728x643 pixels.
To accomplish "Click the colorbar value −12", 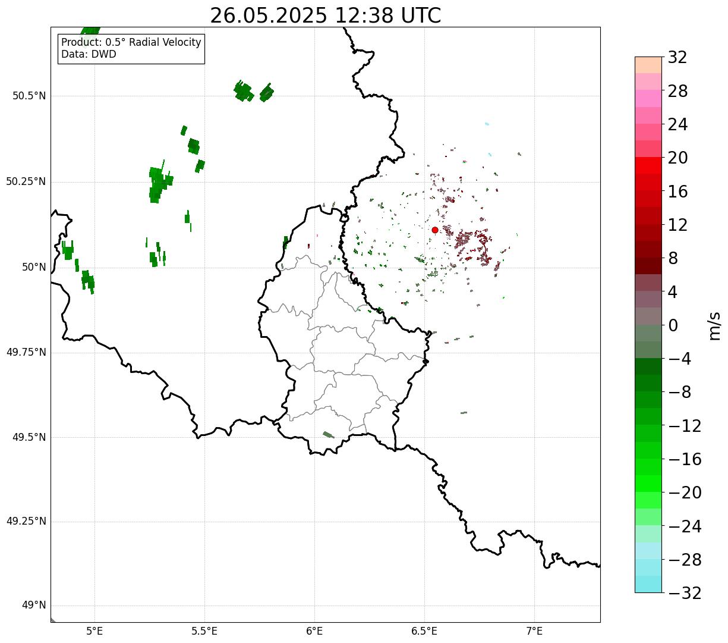I will 685,426.
